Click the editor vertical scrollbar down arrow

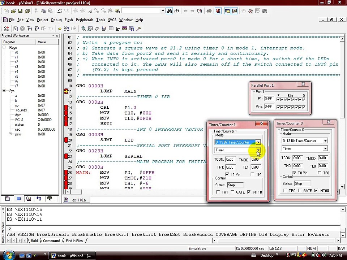(x=342, y=187)
